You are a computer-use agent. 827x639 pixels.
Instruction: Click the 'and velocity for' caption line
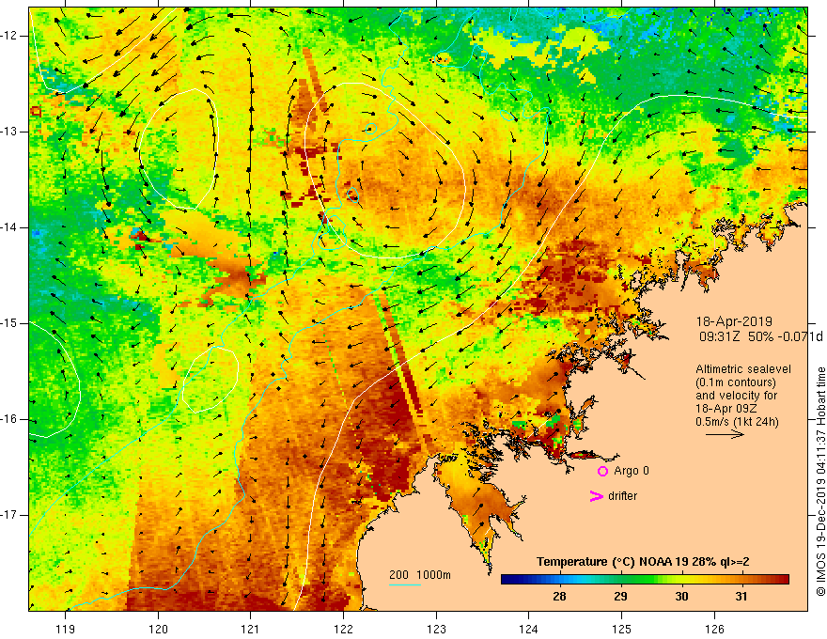coord(736,396)
